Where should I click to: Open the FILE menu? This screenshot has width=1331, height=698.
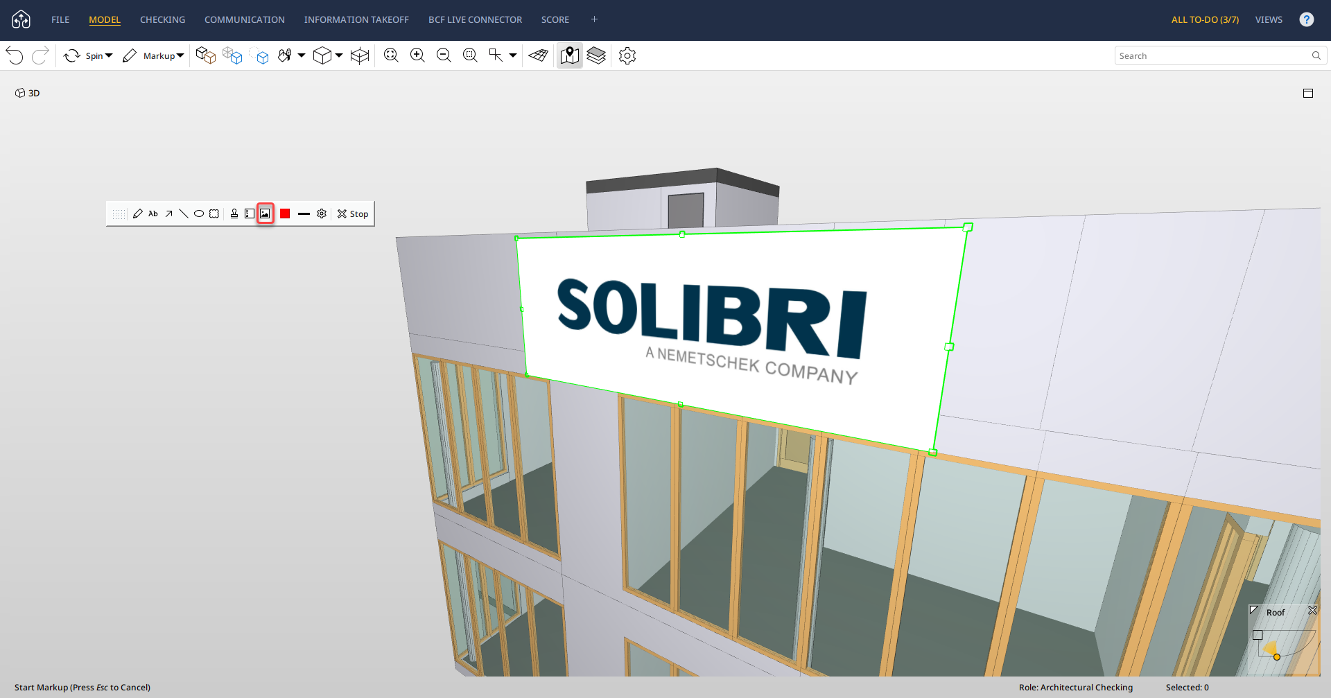[x=60, y=19]
